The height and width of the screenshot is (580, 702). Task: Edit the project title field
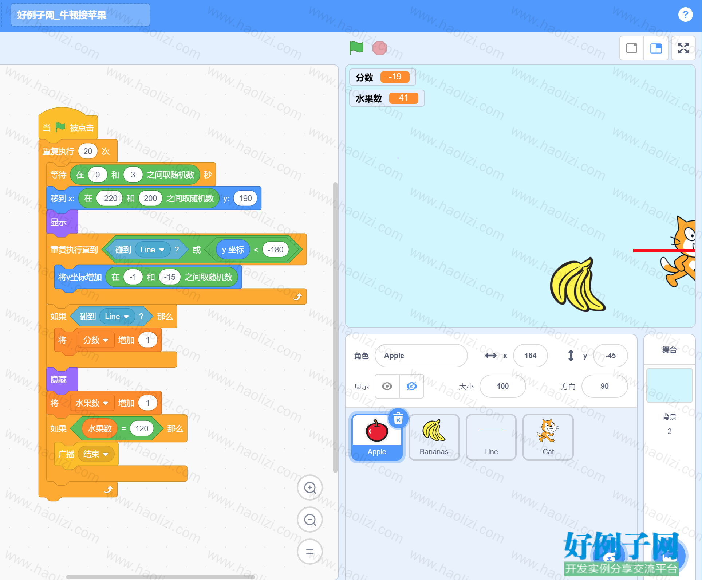(80, 15)
